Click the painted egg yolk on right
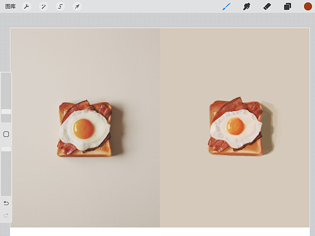The width and height of the screenshot is (315, 236). tap(235, 126)
